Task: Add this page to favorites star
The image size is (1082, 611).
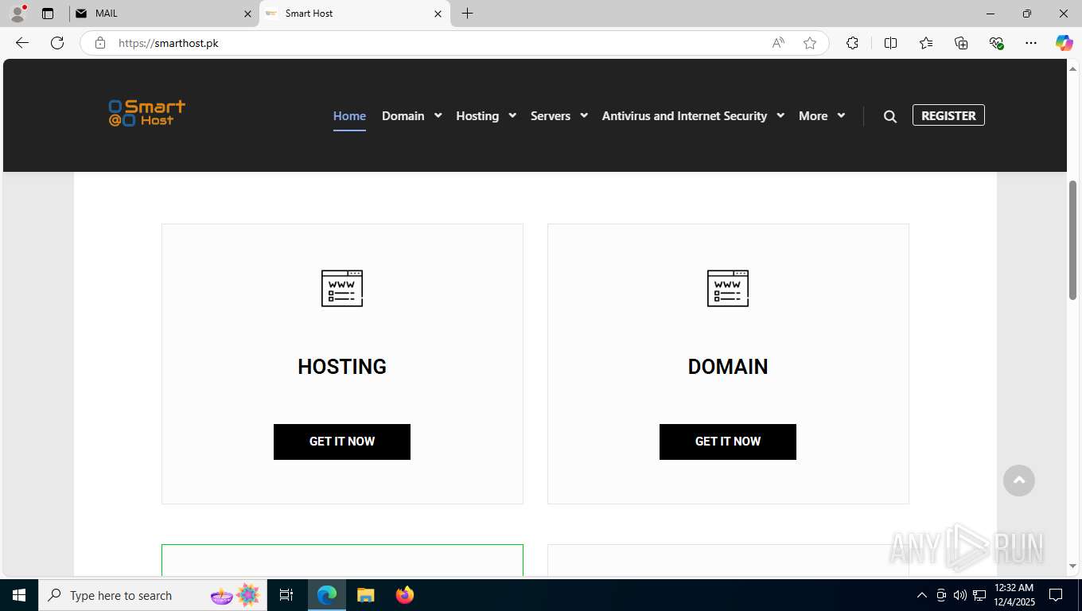Action: coord(810,43)
